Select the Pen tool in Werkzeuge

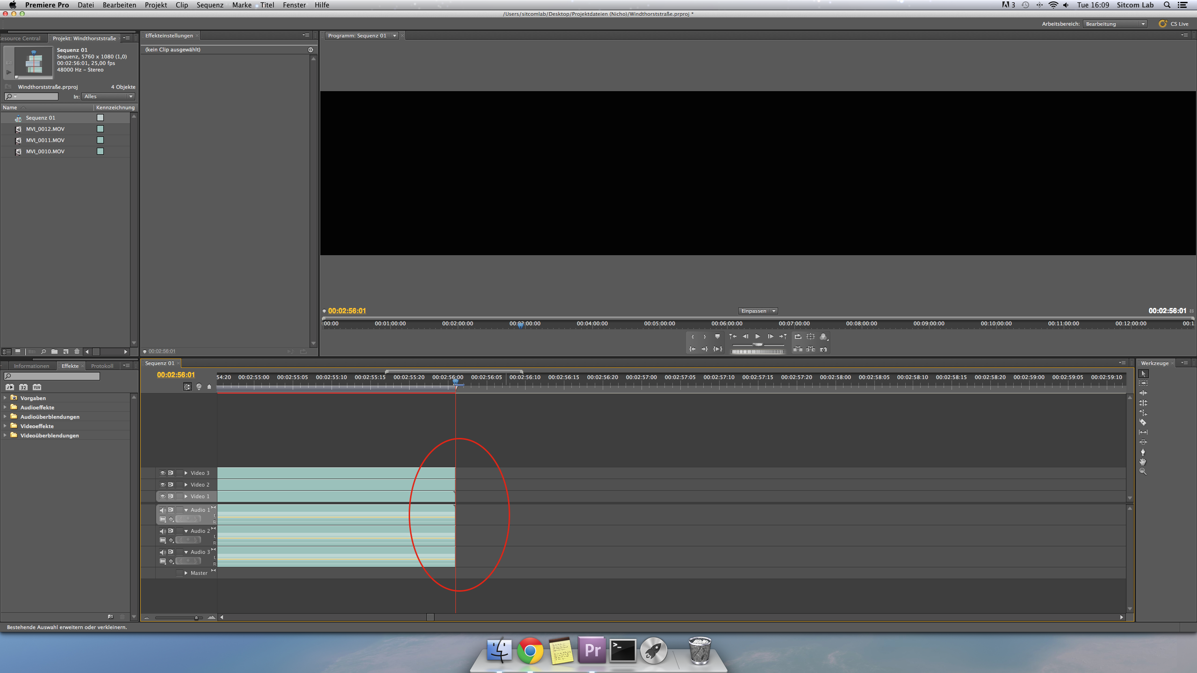point(1143,452)
